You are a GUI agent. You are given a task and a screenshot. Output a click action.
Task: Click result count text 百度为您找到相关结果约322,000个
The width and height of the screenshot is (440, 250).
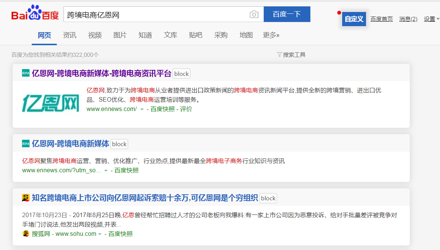(55, 55)
